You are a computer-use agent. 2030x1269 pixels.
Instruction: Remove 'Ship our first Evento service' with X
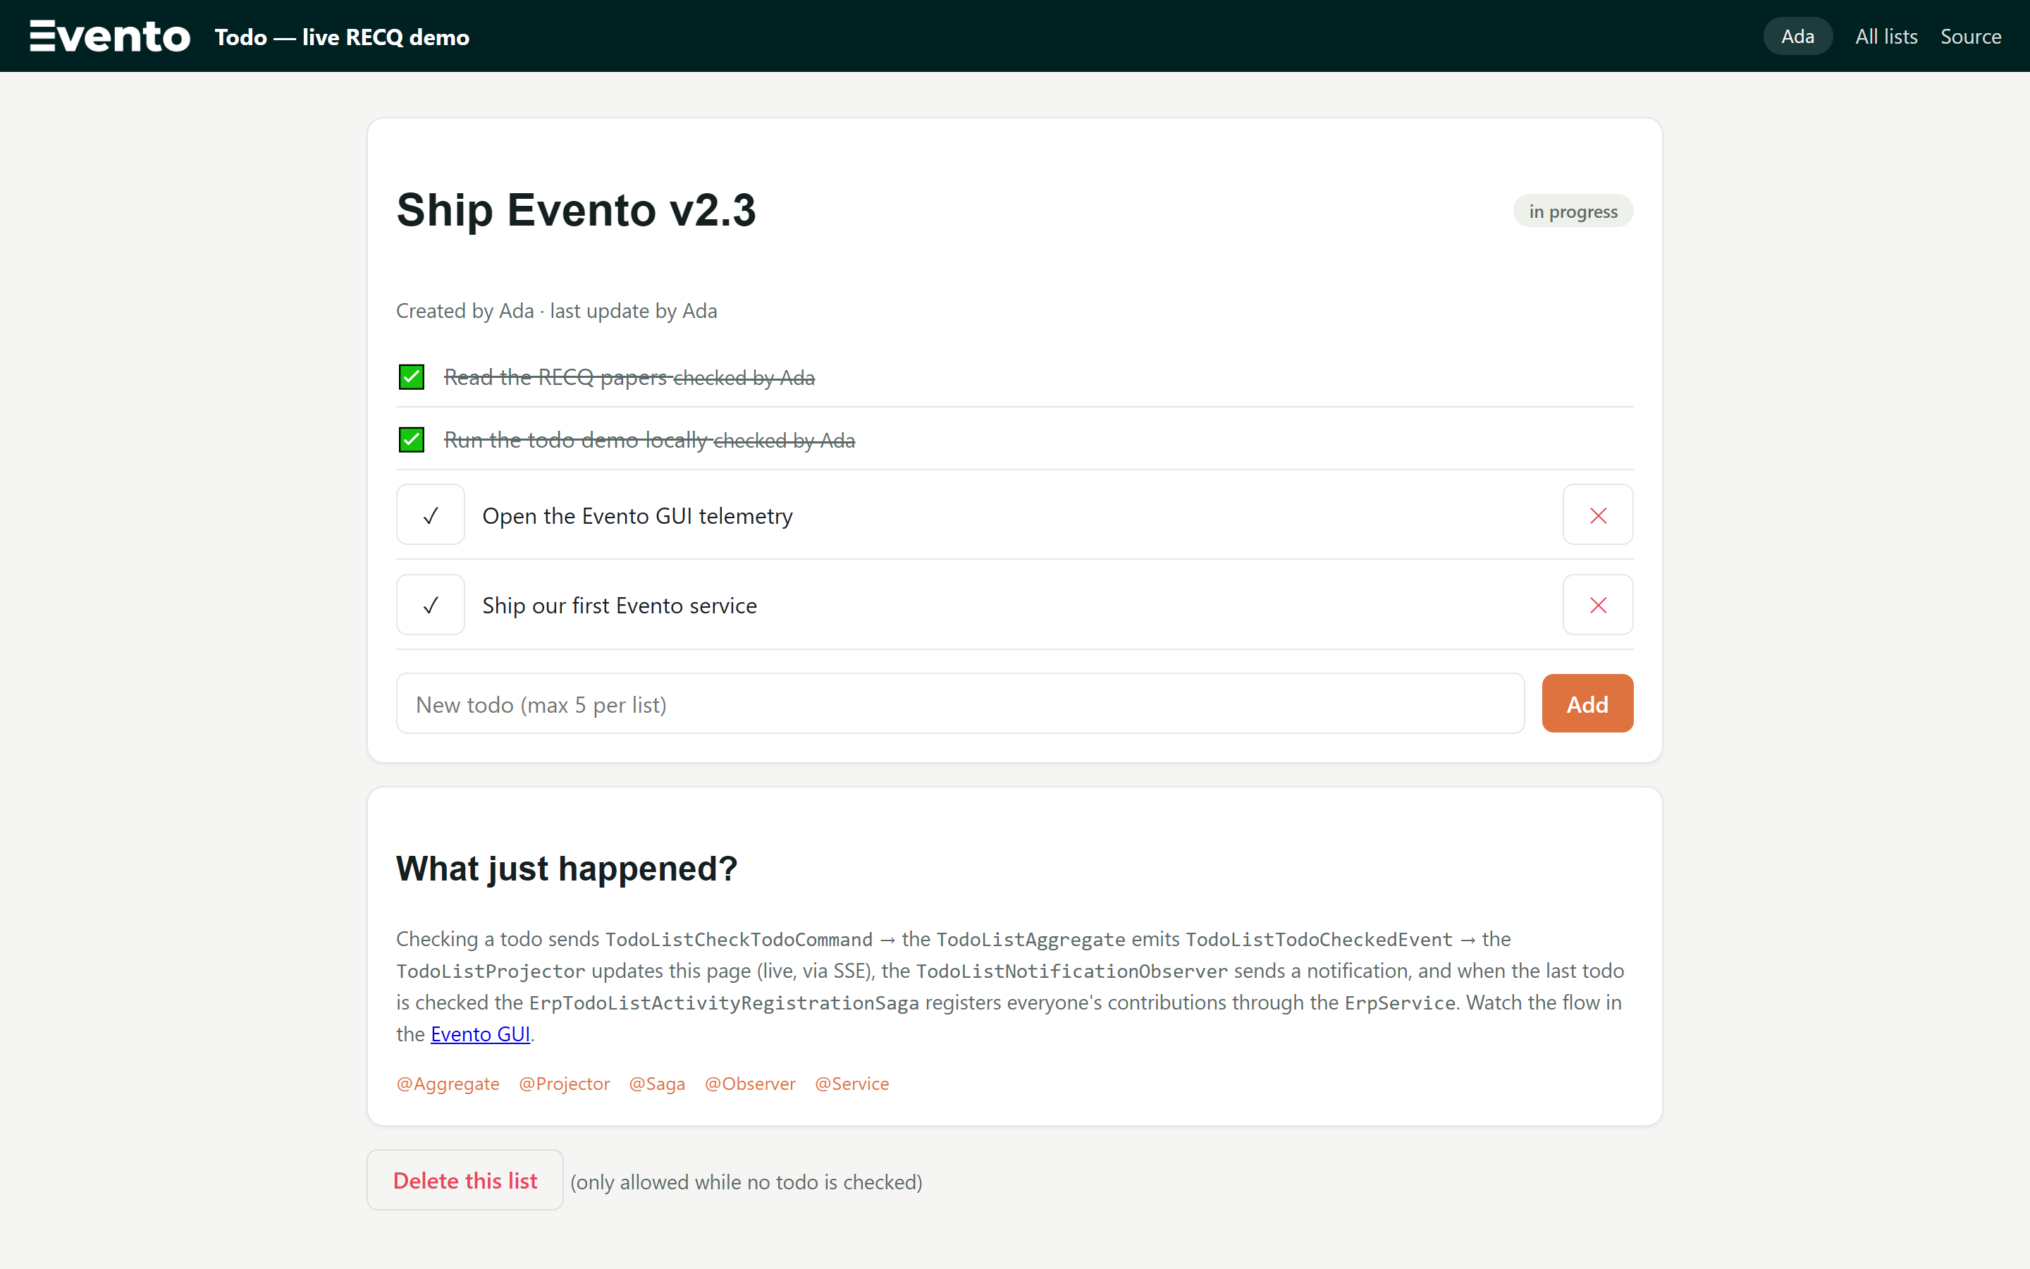(x=1597, y=604)
